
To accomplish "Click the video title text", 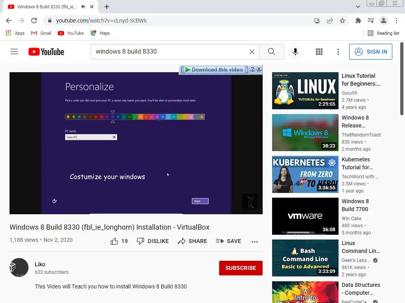I will 110,227.
